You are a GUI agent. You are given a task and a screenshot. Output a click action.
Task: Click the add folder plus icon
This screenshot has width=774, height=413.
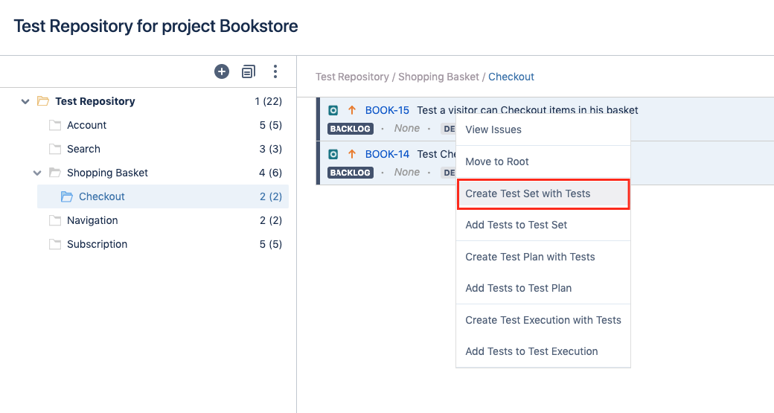(x=222, y=71)
